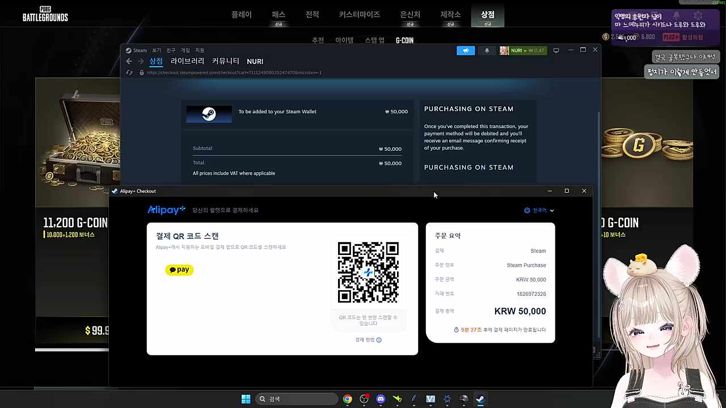Image resolution: width=726 pixels, height=408 pixels.
Task: Go forward in Steam navigation
Action: click(x=141, y=61)
